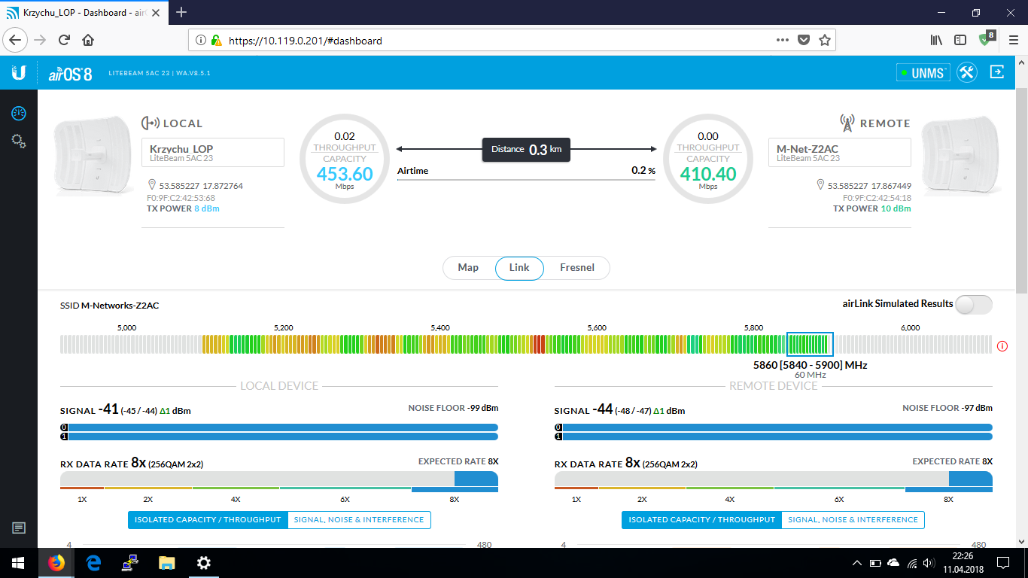Click the Pocket save icon
Image resolution: width=1028 pixels, height=578 pixels.
pyautogui.click(x=804, y=41)
